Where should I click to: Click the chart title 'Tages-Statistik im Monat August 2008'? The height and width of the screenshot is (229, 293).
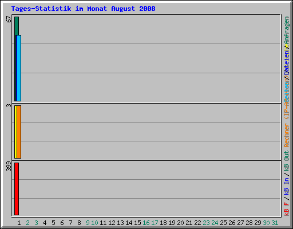click(83, 9)
